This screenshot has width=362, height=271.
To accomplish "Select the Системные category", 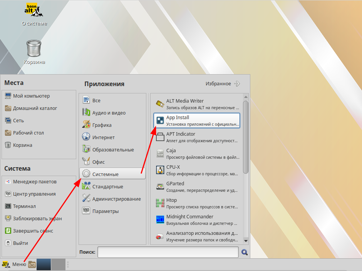I will [x=112, y=174].
